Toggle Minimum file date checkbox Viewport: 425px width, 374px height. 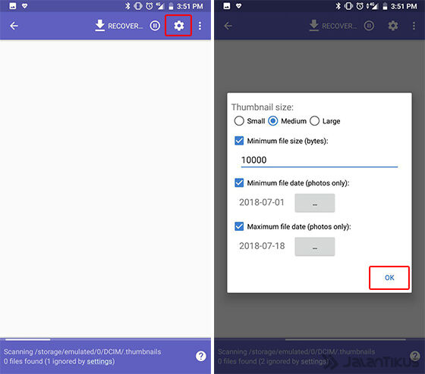point(239,182)
